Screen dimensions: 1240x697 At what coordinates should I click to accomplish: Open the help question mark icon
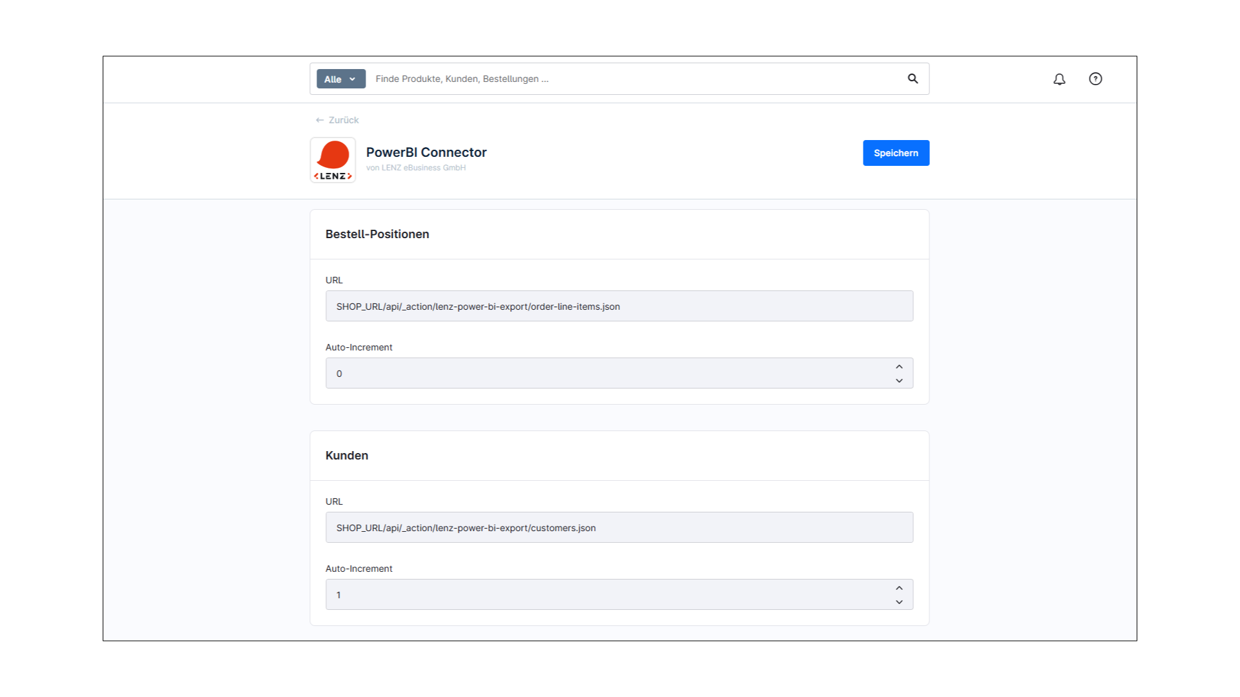click(1095, 79)
